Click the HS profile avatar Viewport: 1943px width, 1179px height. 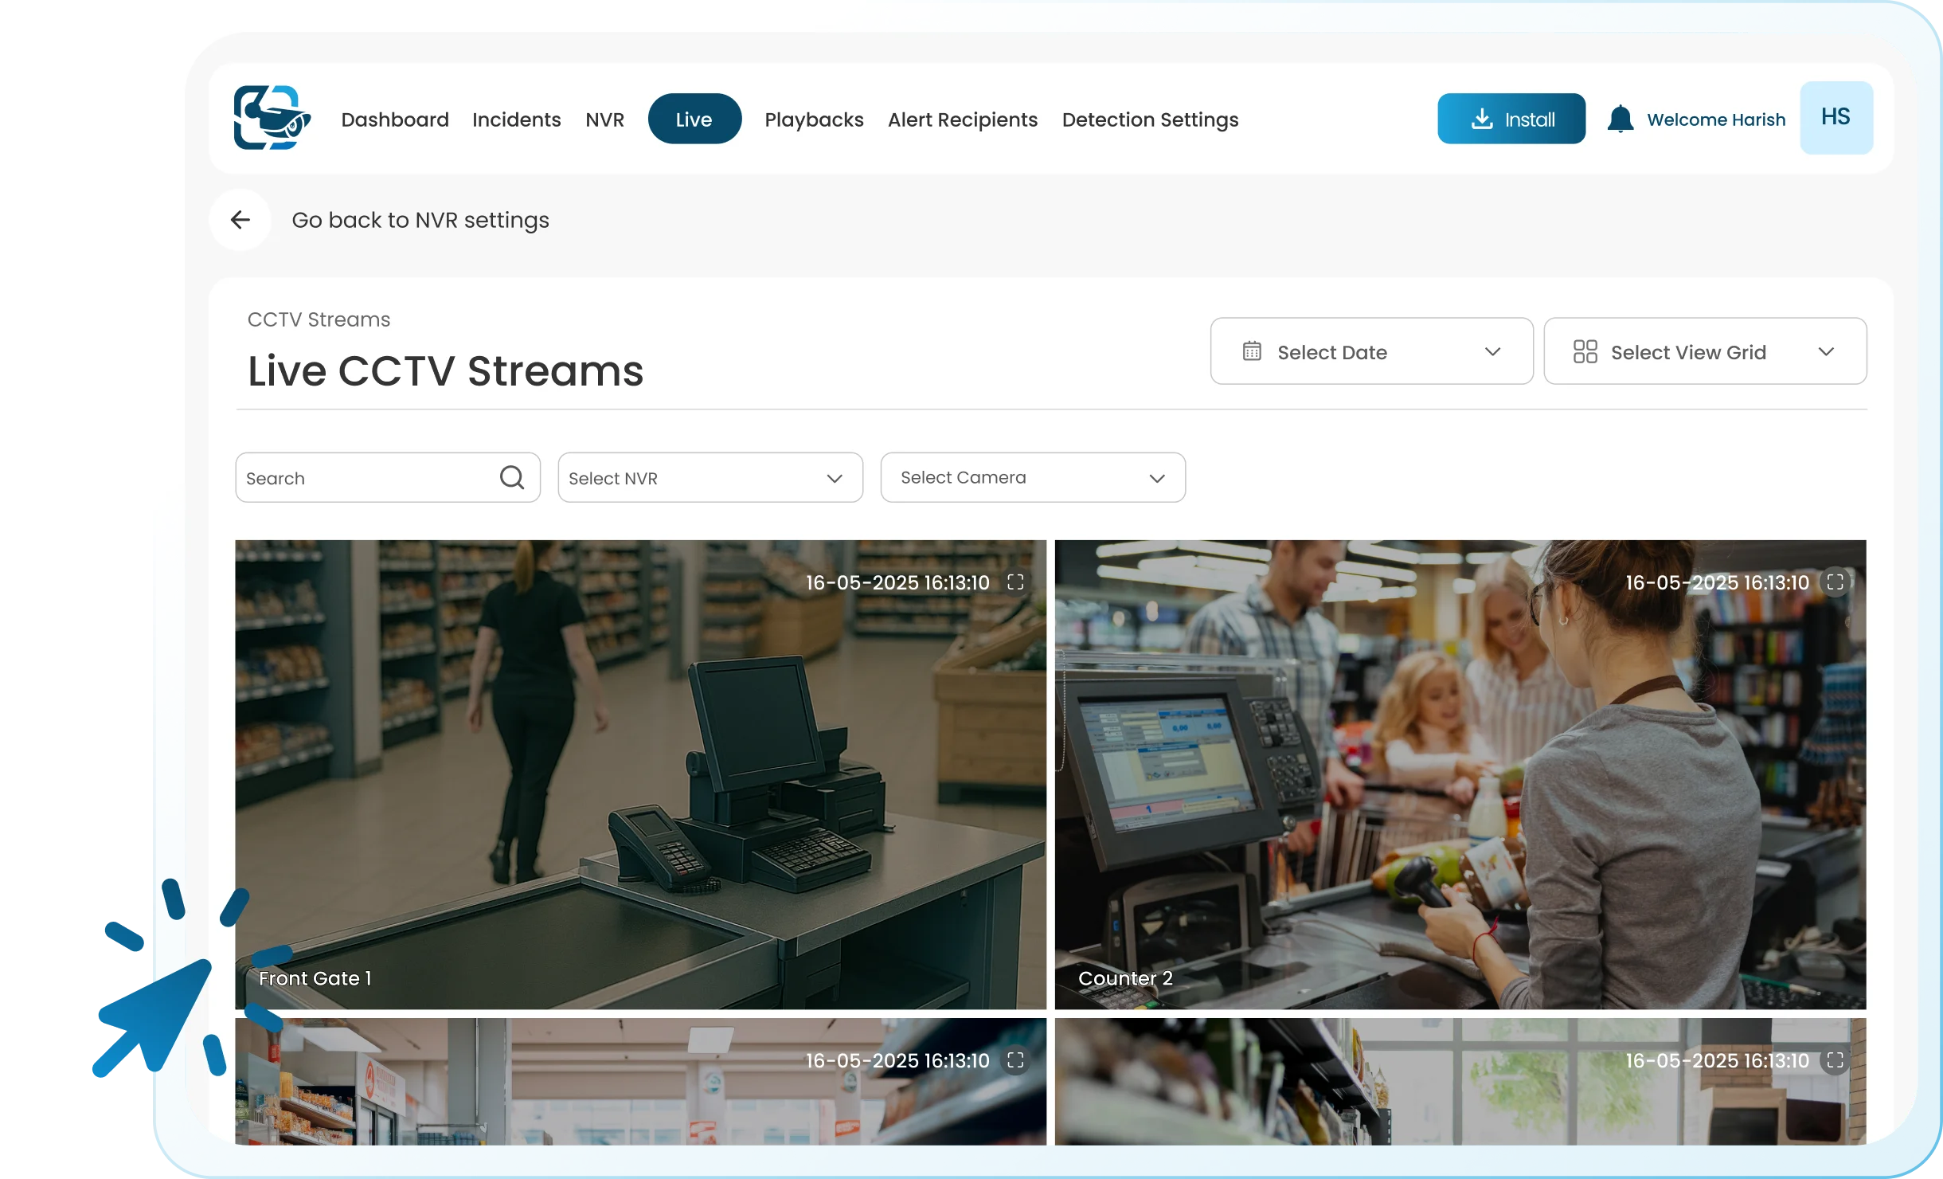1835,118
